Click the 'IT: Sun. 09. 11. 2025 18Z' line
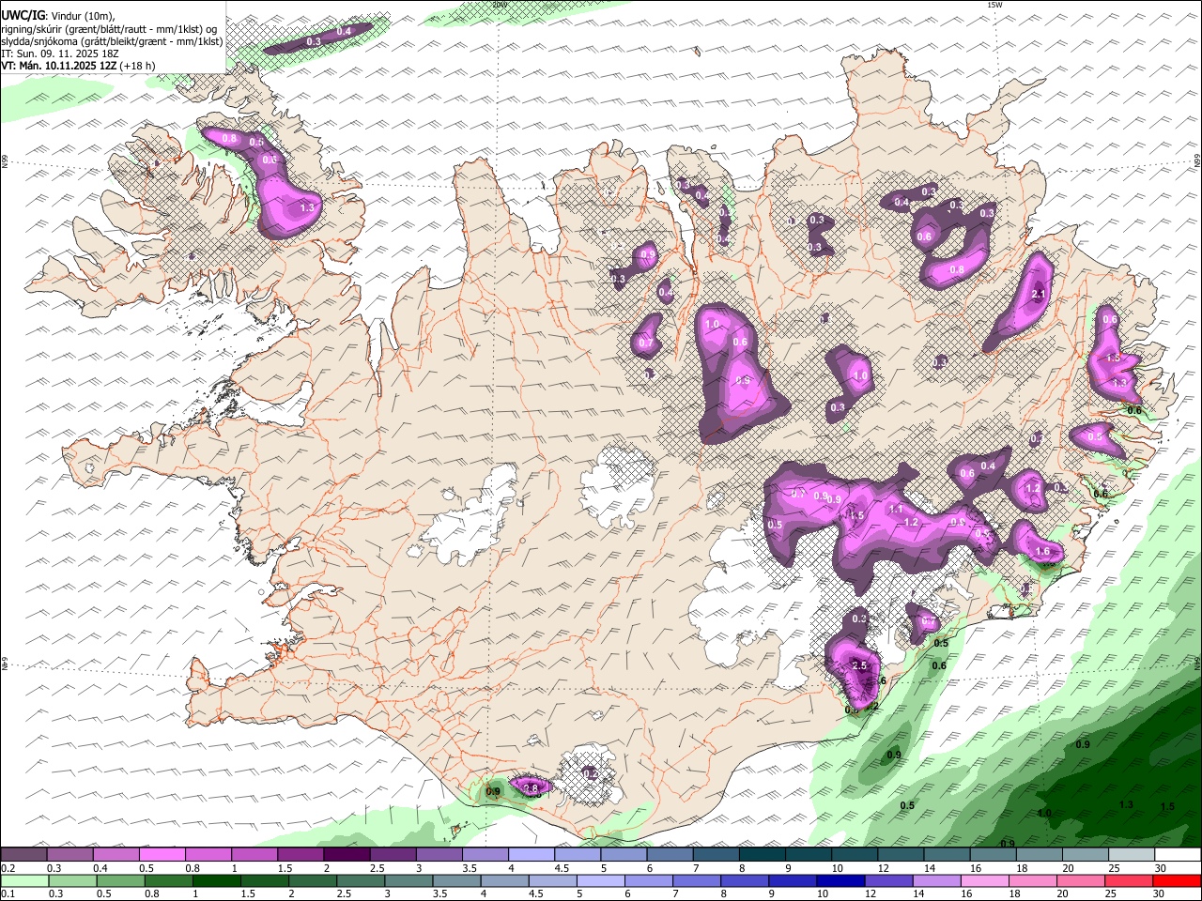 tap(60, 53)
